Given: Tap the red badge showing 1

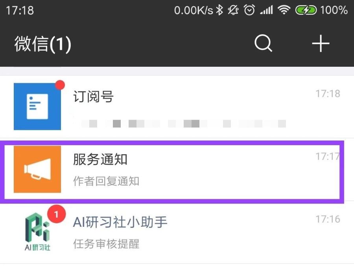Looking at the screenshot, I should pos(56,215).
